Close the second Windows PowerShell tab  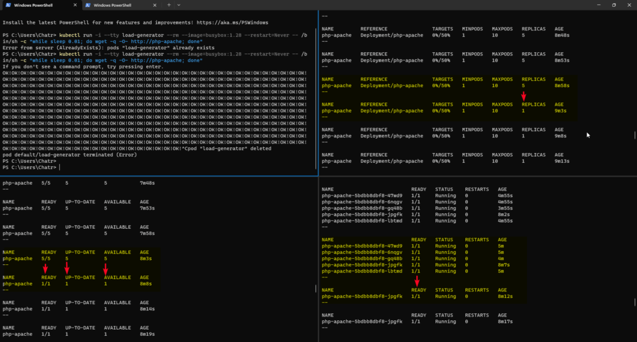point(155,5)
